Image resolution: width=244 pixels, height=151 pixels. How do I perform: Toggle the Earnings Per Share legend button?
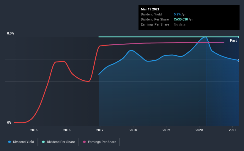coord(100,142)
